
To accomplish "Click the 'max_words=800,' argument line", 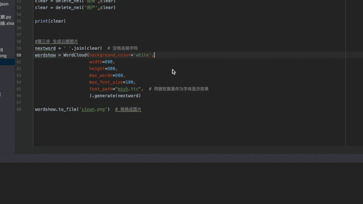I will [107, 75].
